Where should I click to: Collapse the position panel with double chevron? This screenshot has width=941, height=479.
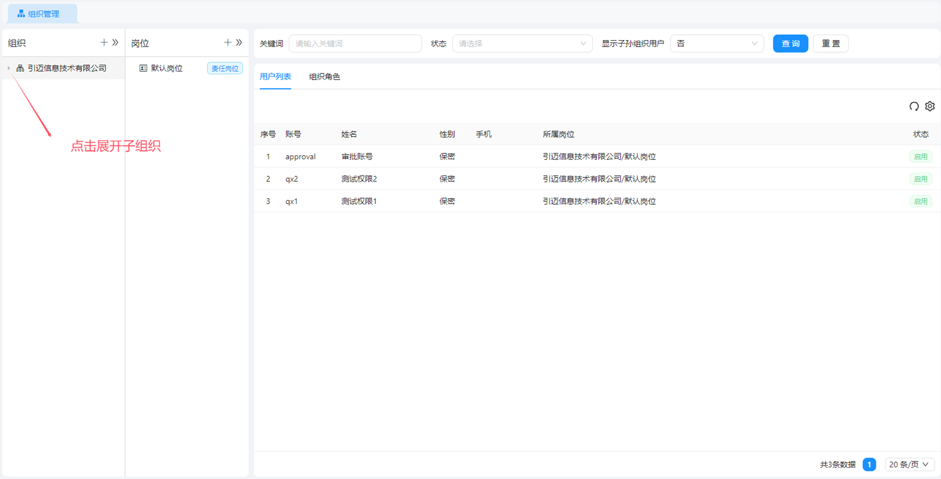click(239, 42)
